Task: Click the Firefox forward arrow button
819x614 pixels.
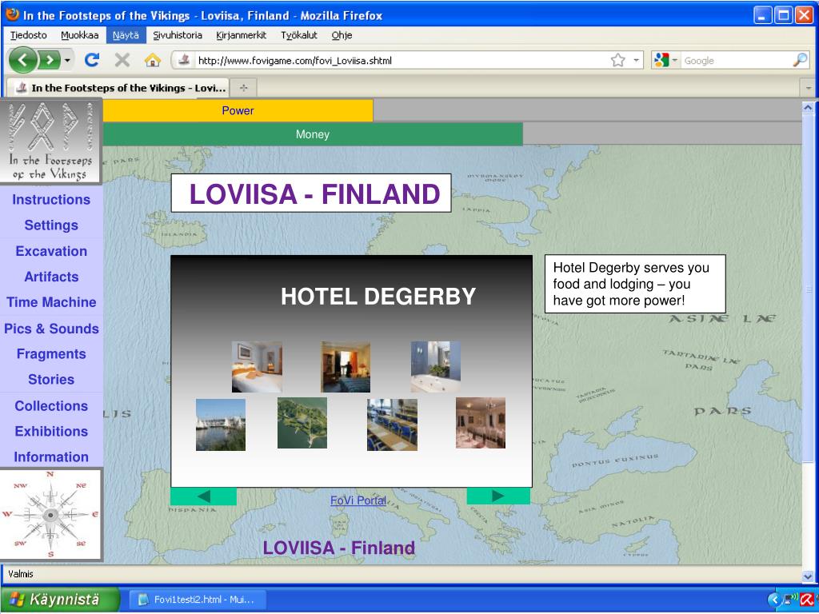Action: pyautogui.click(x=49, y=60)
